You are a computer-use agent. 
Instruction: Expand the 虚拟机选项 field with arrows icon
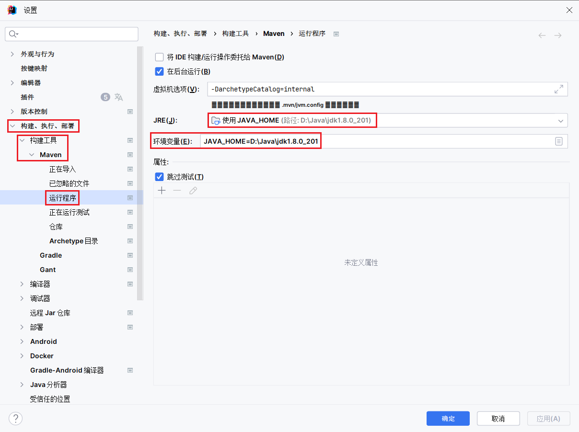coord(559,89)
